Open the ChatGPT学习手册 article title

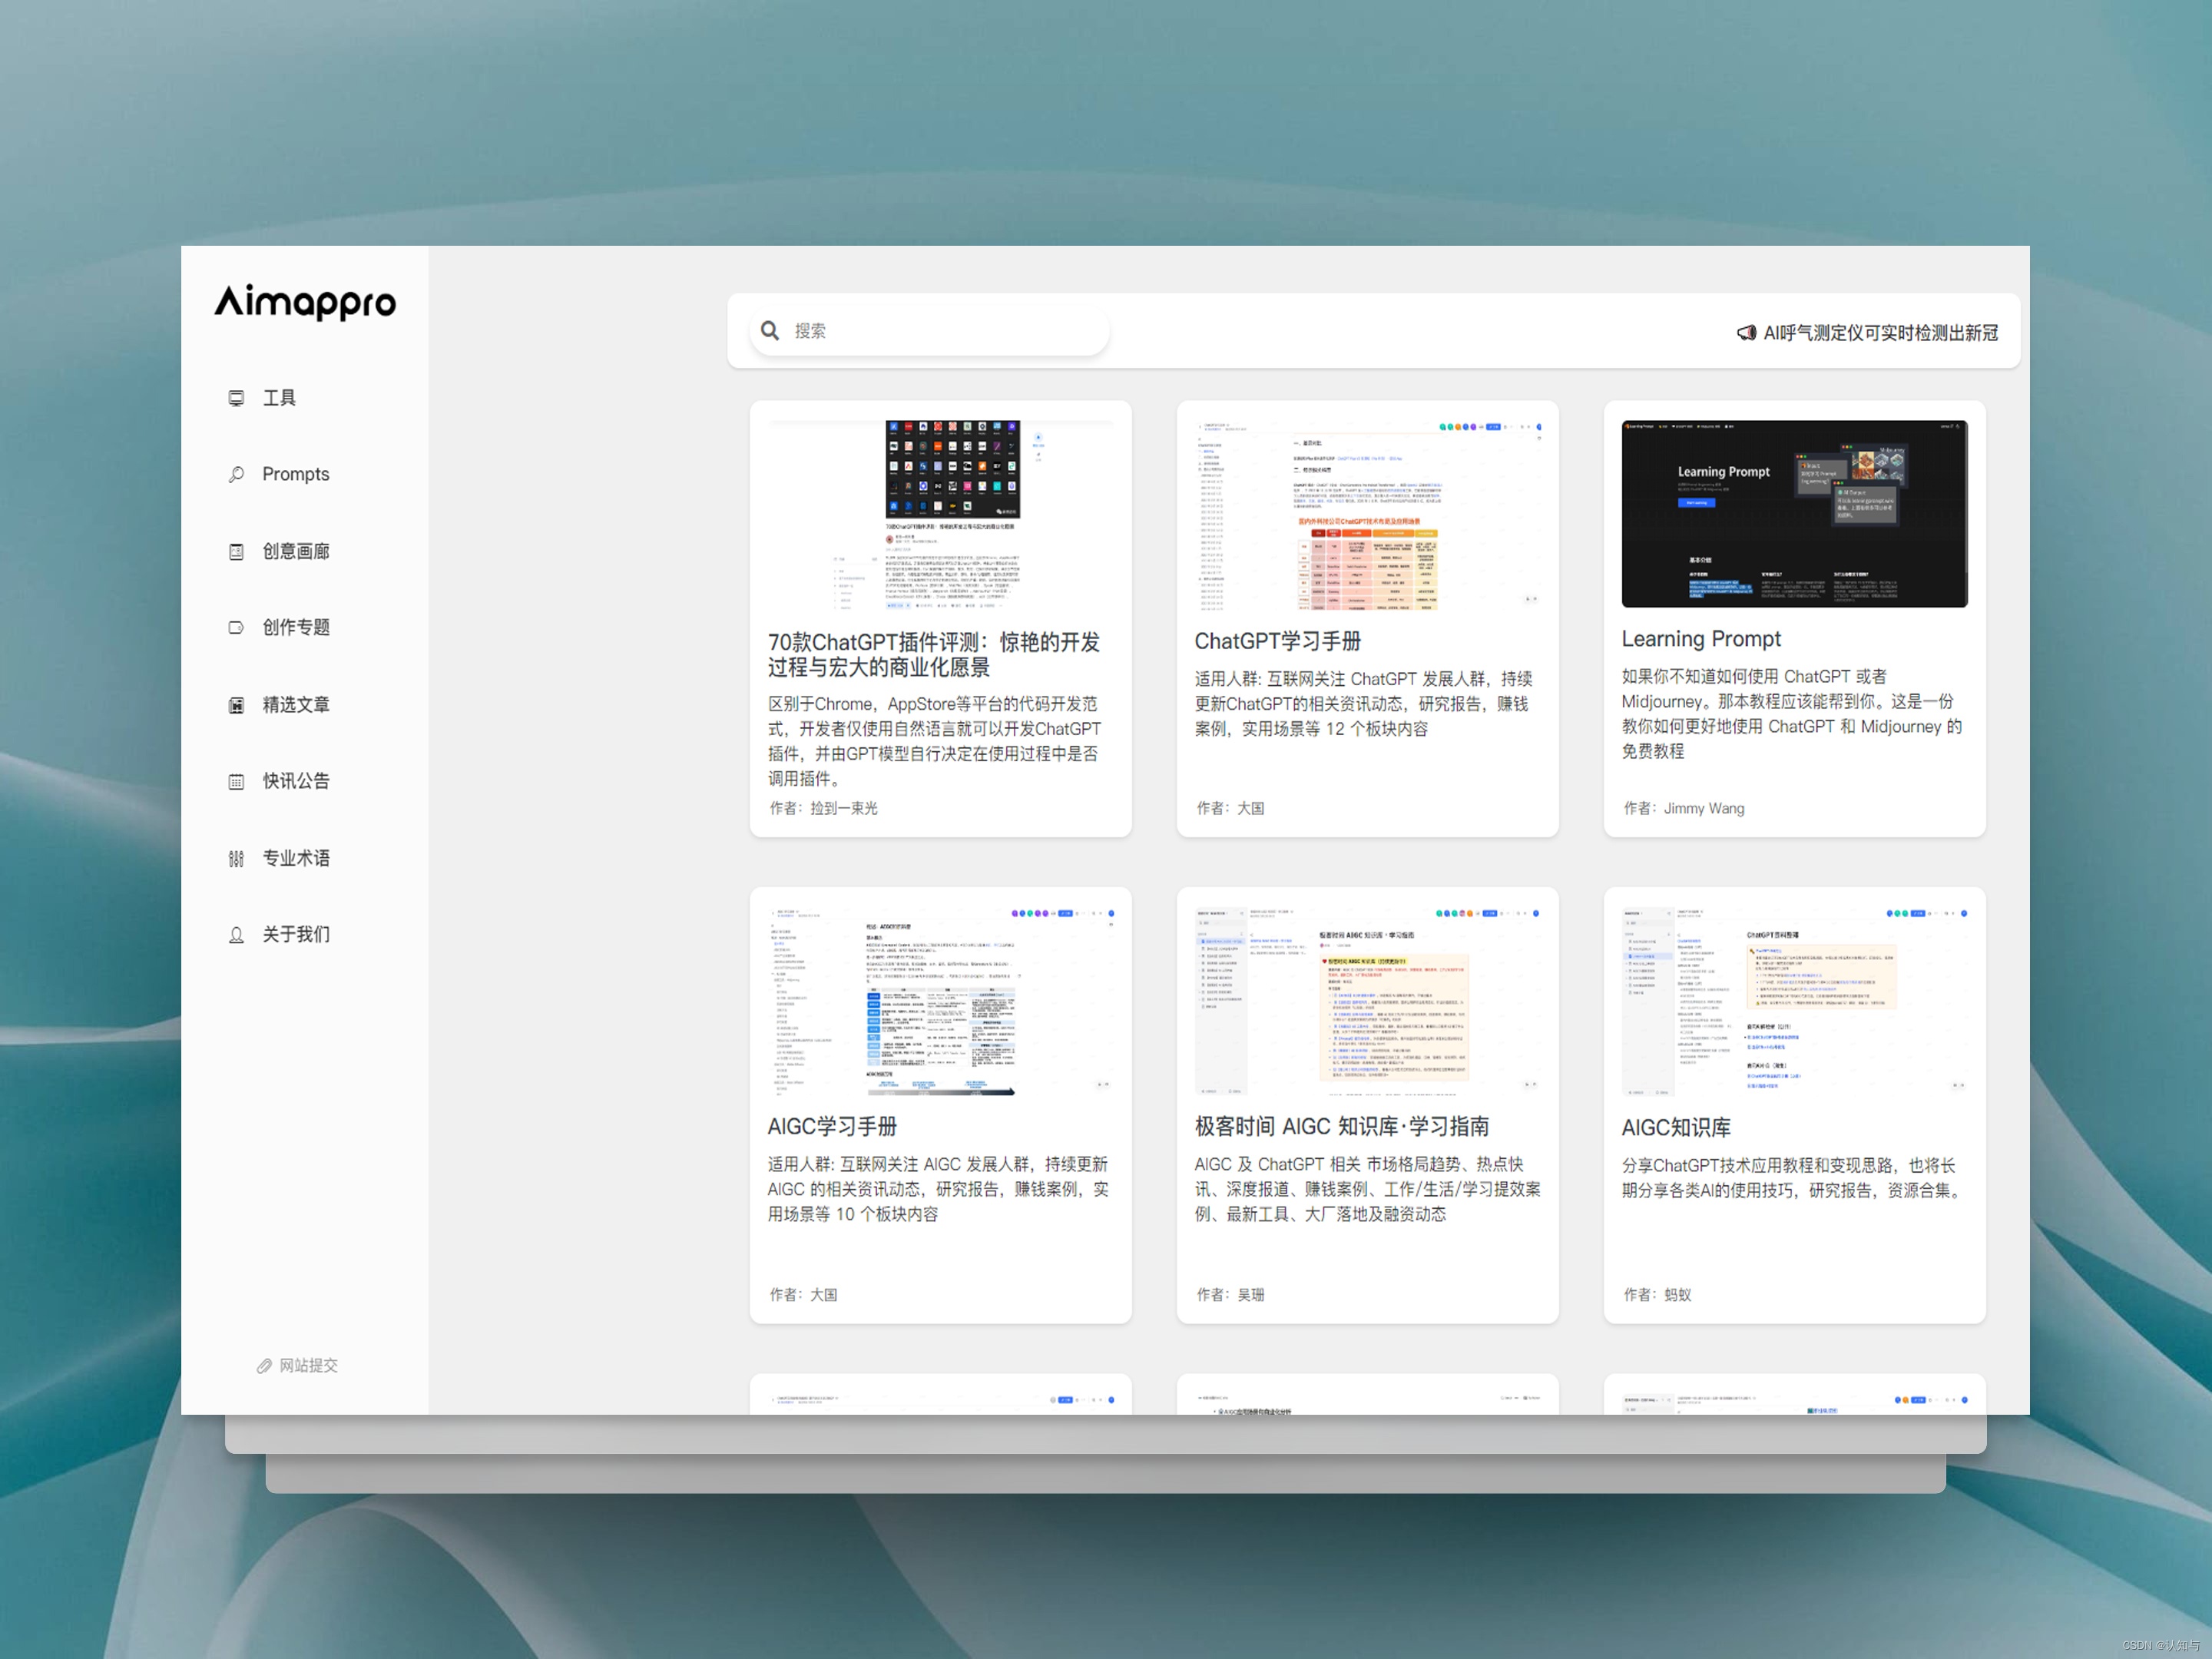(x=1277, y=641)
